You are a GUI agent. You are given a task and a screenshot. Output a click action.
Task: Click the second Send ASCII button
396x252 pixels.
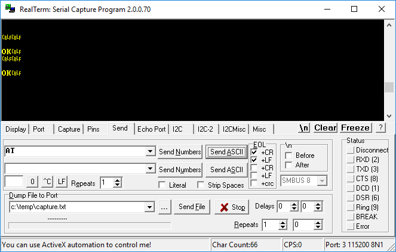click(x=226, y=170)
